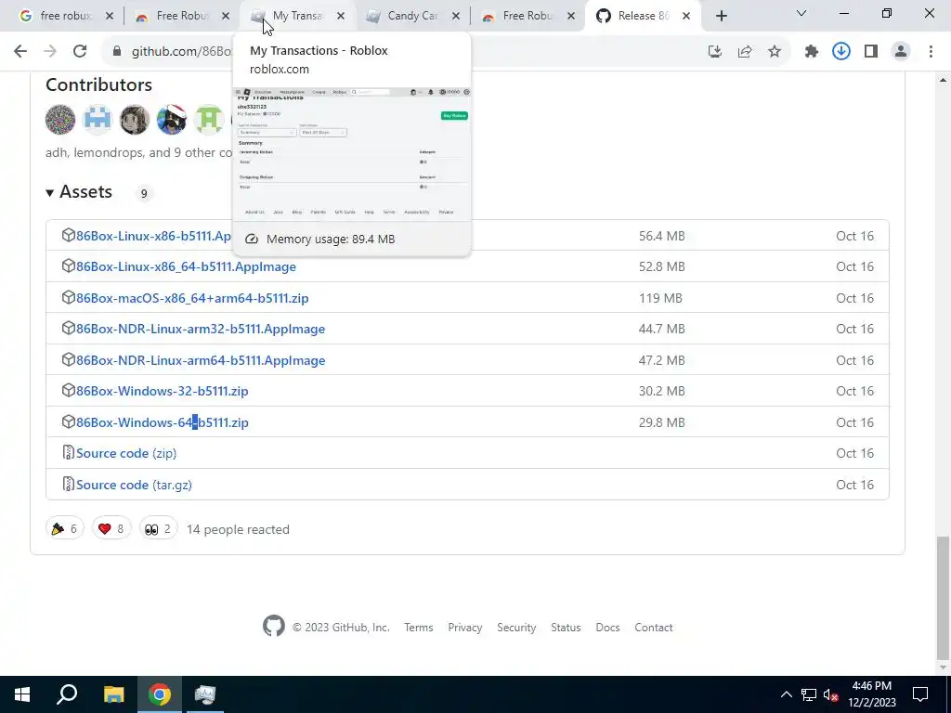The image size is (951, 713).
Task: Open the install app icon in address bar
Action: point(715,52)
